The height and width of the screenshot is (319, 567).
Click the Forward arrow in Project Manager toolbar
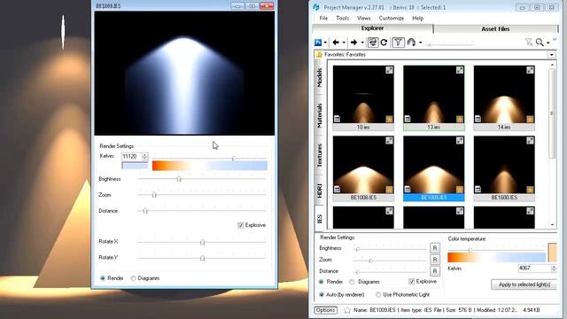click(353, 43)
